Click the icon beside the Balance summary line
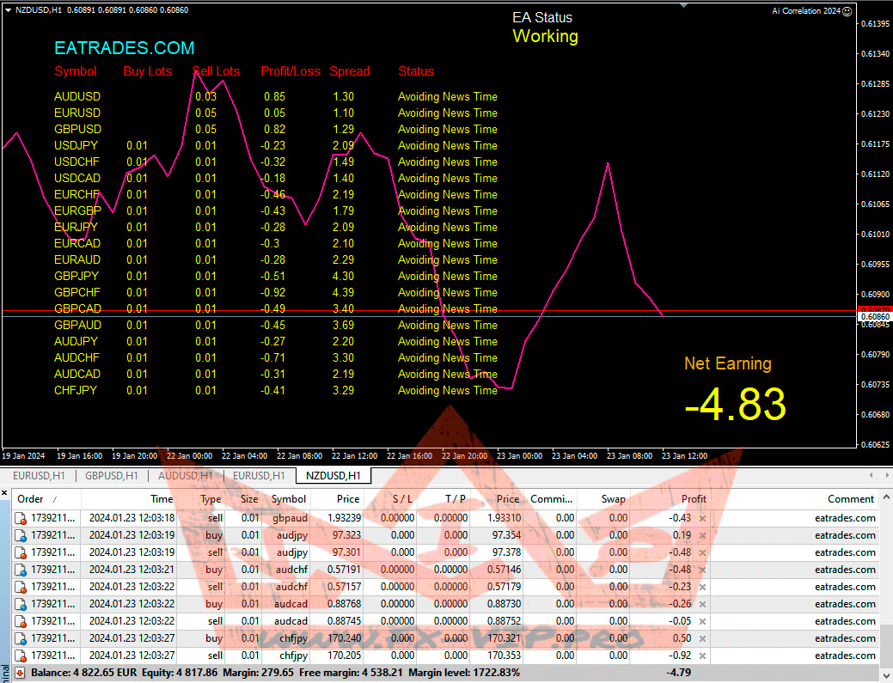Viewport: 893px width, 683px height. [20, 673]
